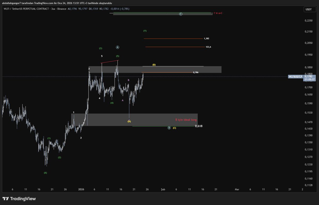This screenshot has width=319, height=205.
Task: Click the 0,2050 price axis label
Action: click(x=308, y=43)
